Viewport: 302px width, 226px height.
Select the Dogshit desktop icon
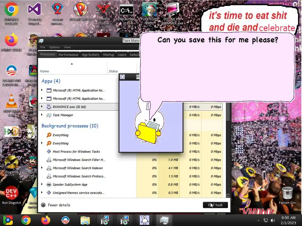click(12, 165)
